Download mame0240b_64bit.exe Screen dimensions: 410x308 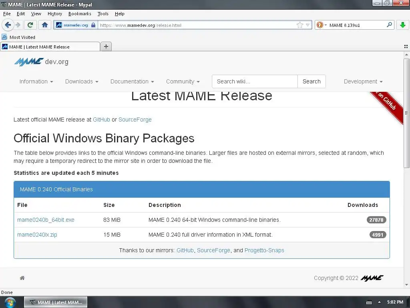(46, 220)
